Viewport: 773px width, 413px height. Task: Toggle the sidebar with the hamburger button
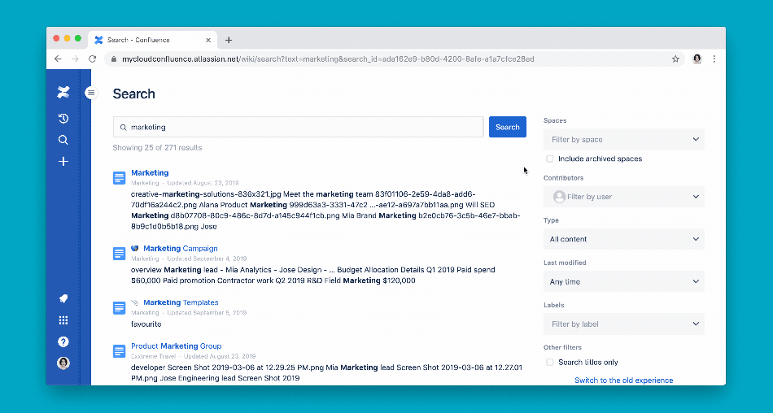pos(90,93)
